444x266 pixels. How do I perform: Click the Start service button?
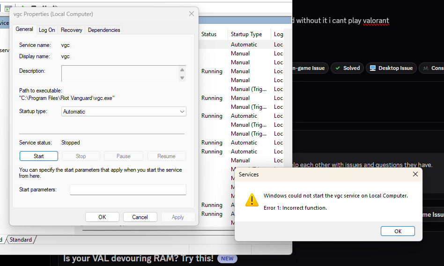click(39, 156)
